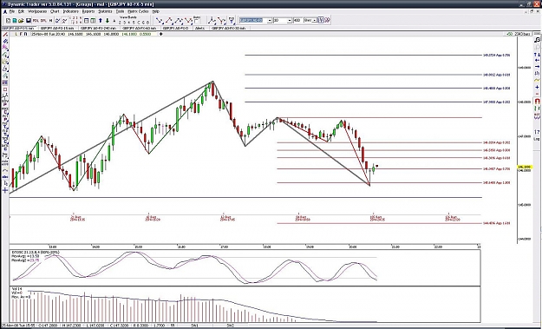Click the open folder toolbar icon
This screenshot has width=542, height=329.
(21, 21)
